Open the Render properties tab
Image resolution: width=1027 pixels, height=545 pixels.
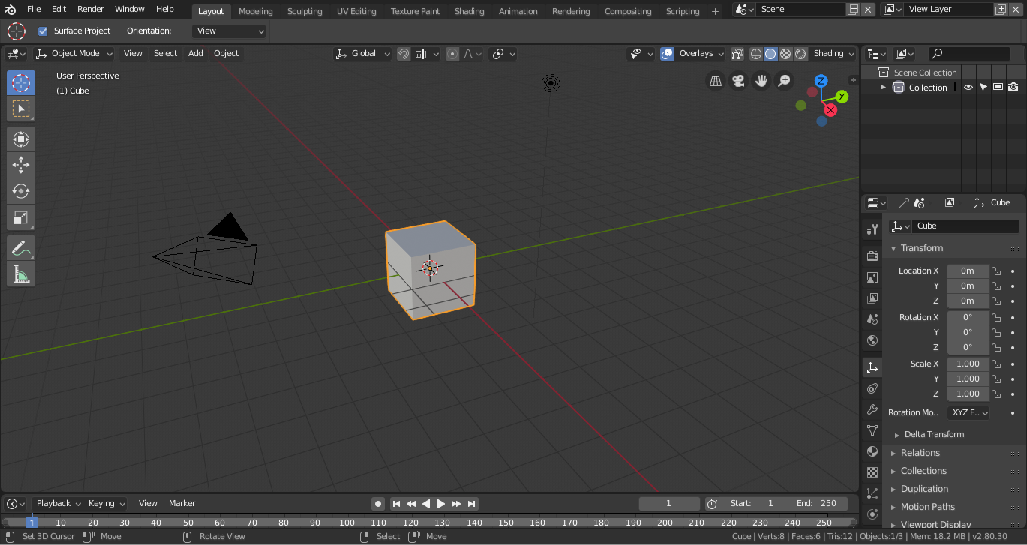(x=872, y=256)
